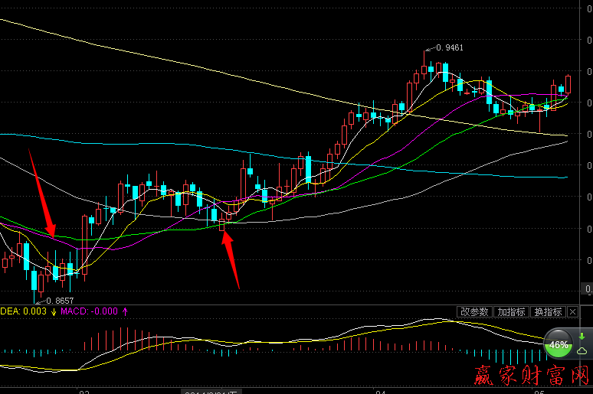593x394 pixels.
Task: Click the green download arrow icon
Action: [582, 337]
